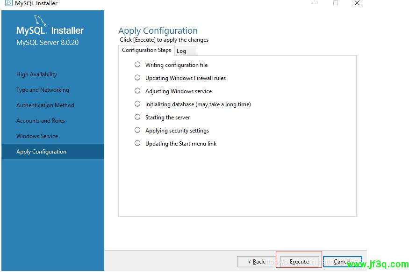Minimize the MySQL Installer window
The image size is (409, 272).
click(315, 3)
